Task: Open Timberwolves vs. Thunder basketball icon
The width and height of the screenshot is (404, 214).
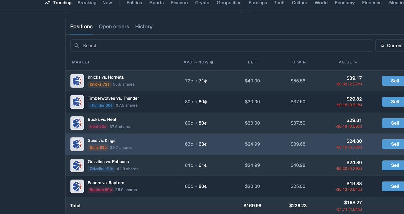Action: (x=77, y=102)
